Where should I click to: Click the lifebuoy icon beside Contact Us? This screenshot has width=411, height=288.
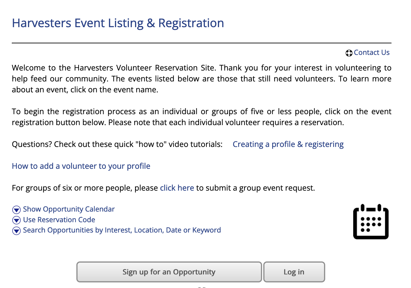pyautogui.click(x=349, y=53)
